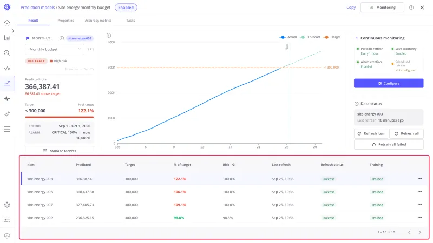Click the Continuous monitoring header icon
Image resolution: width=433 pixels, height=243 pixels.
(x=356, y=38)
